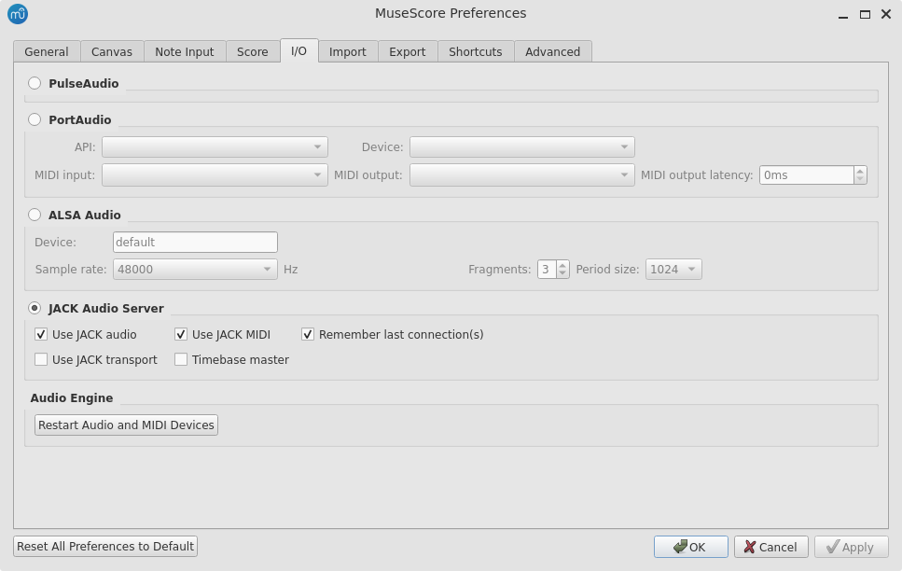Increase MIDI output latency with up arrow

coord(860,171)
